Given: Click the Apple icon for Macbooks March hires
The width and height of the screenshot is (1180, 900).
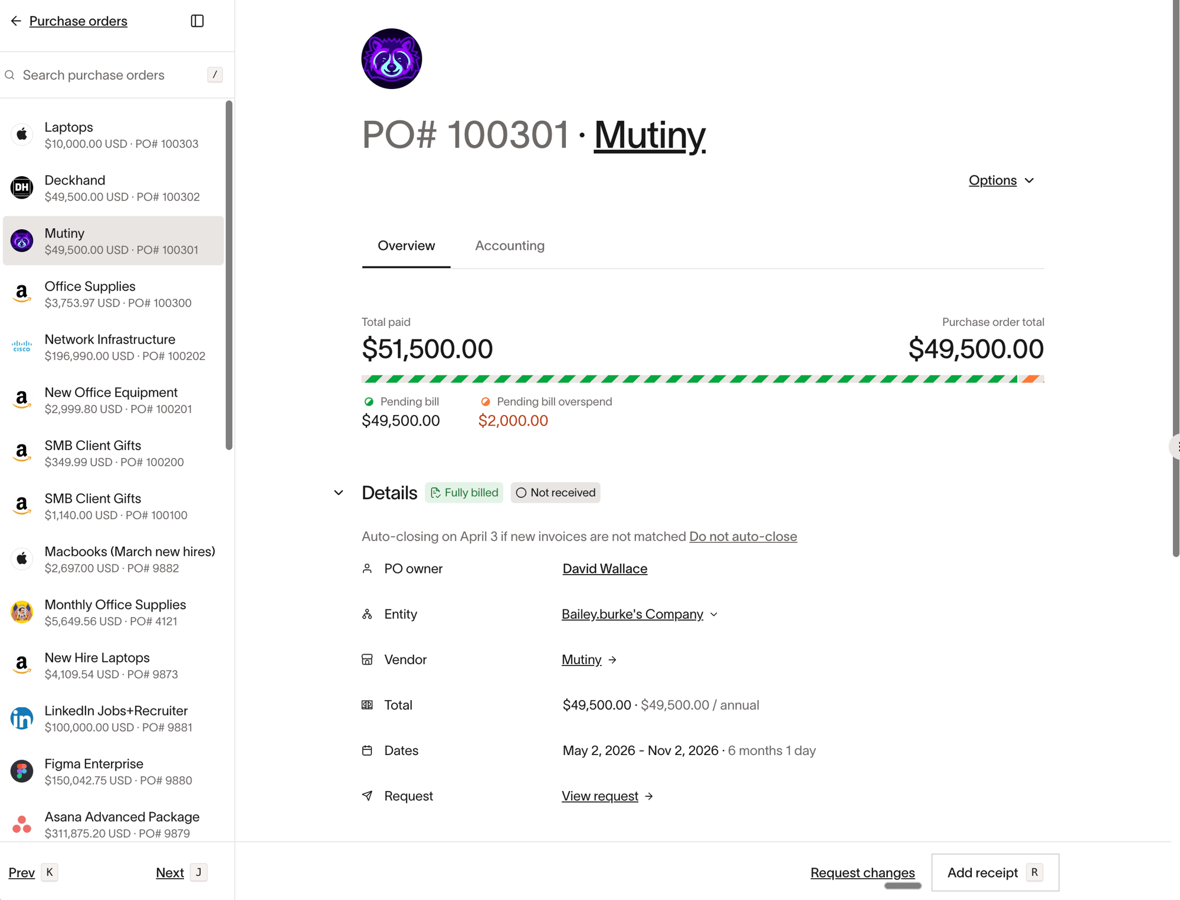Looking at the screenshot, I should 22,559.
